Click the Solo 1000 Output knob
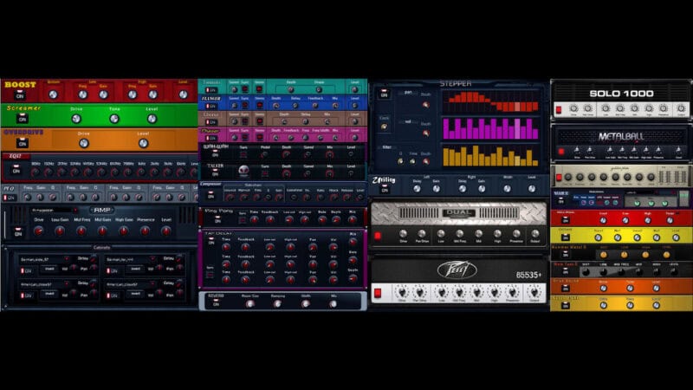The height and width of the screenshot is (390, 693). tap(681, 108)
